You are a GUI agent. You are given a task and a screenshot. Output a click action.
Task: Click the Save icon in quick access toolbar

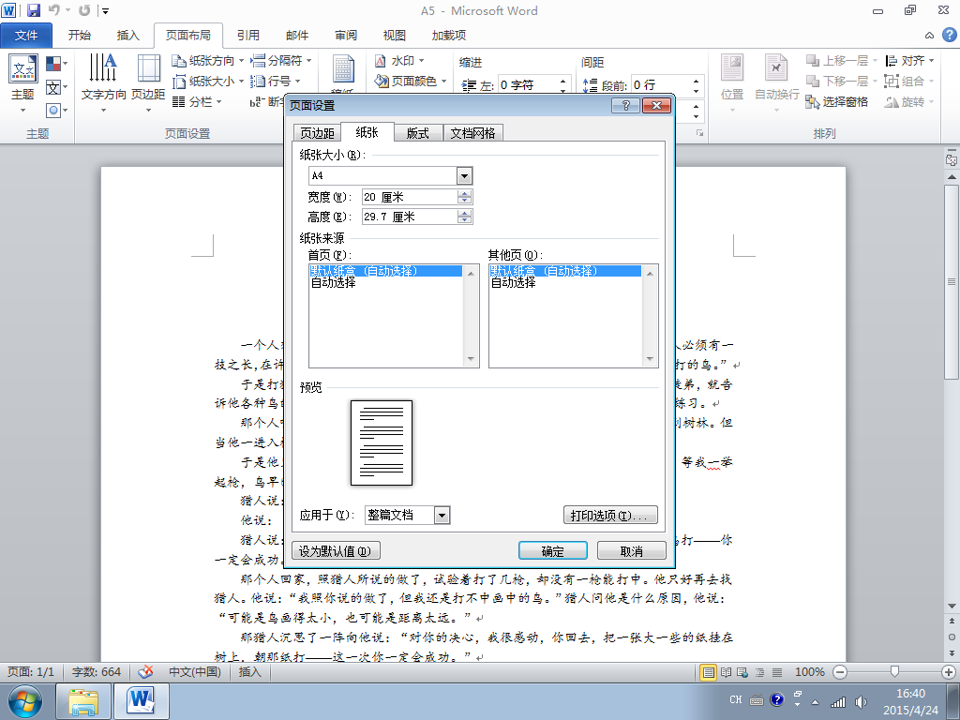33,10
